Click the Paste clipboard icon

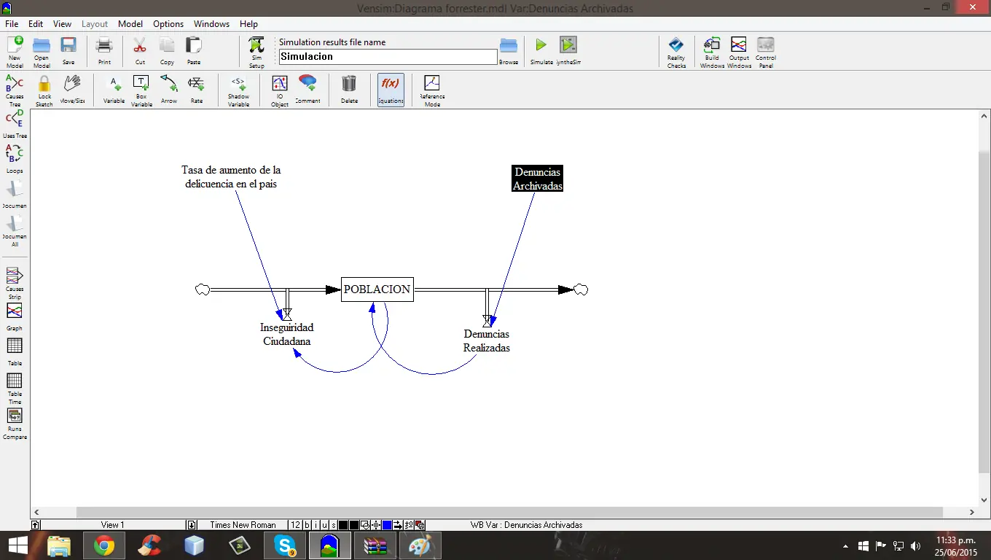[x=194, y=51]
